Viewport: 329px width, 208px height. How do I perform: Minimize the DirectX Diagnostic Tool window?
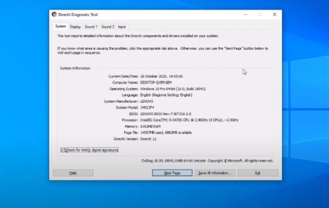[x=245, y=15]
